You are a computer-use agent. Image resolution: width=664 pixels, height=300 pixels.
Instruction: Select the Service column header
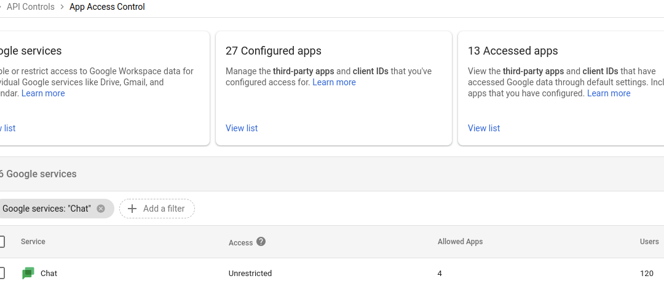point(33,242)
